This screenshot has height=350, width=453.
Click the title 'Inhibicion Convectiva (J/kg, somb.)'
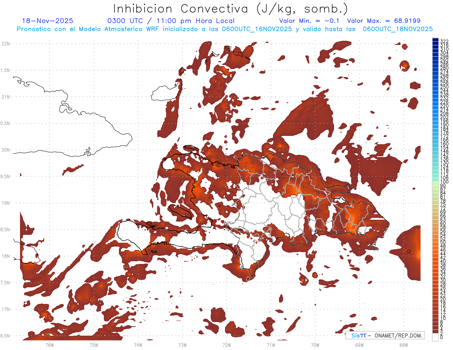point(230,9)
